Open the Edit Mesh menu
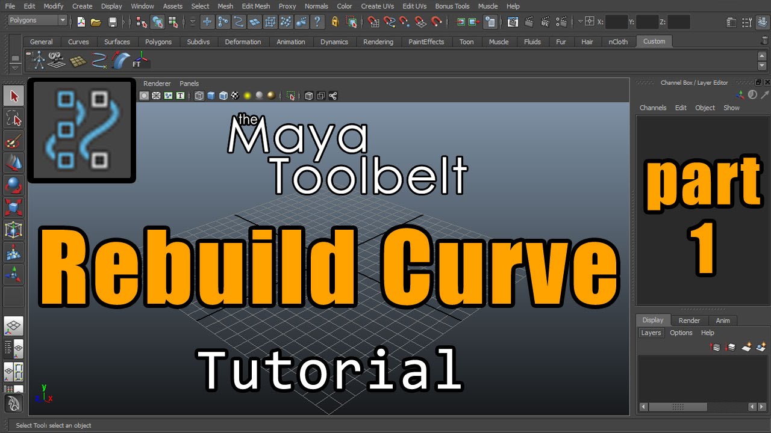The height and width of the screenshot is (433, 771). pyautogui.click(x=256, y=6)
